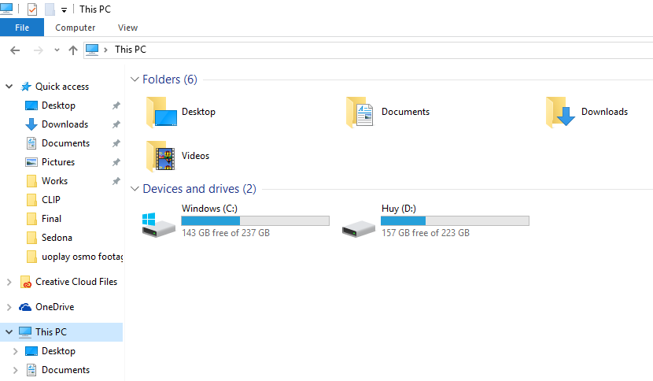The height and width of the screenshot is (381, 653).
Task: Select Sedona folder in Quick access
Action: pos(57,238)
